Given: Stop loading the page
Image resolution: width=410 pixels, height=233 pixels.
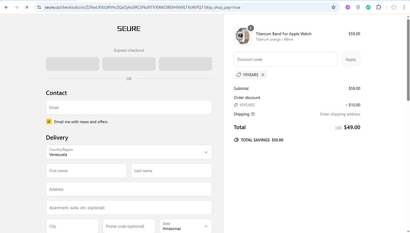Looking at the screenshot, I should tap(27, 7).
